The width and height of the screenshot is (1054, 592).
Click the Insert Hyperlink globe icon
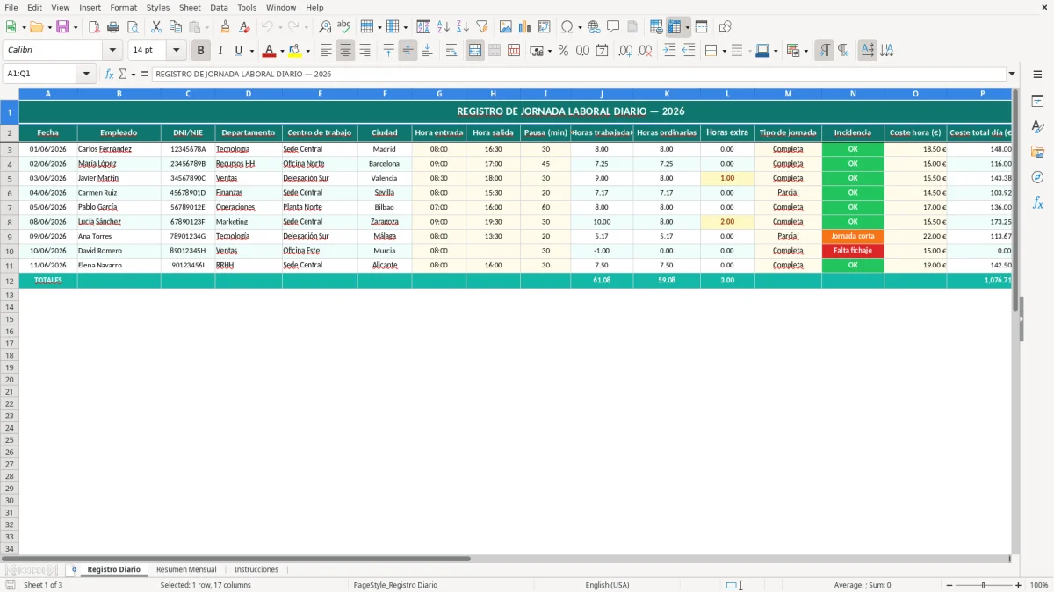click(594, 27)
